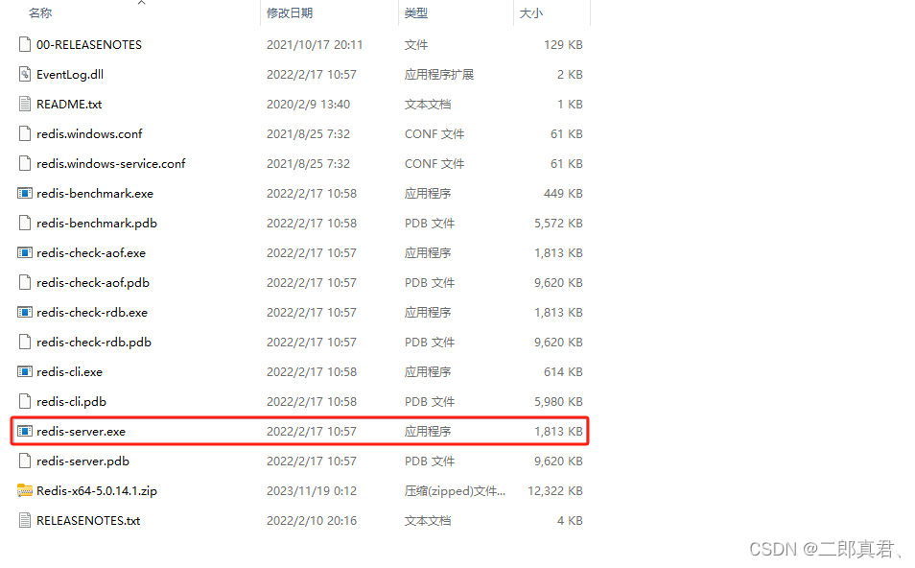Select the file name redis-server.pdb
The height and width of the screenshot is (568, 915).
82,461
